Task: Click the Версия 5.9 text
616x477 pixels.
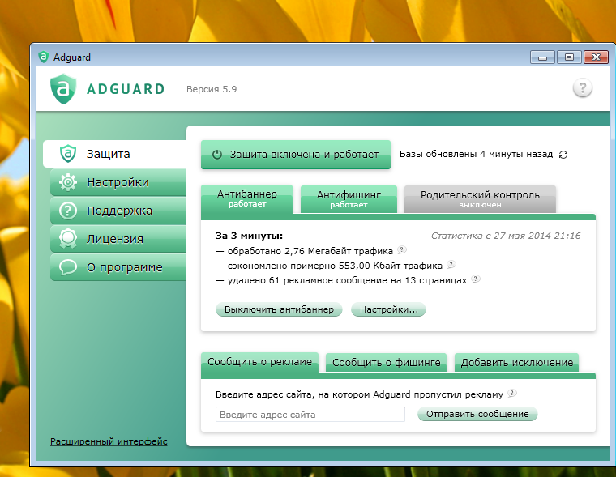Action: point(212,89)
